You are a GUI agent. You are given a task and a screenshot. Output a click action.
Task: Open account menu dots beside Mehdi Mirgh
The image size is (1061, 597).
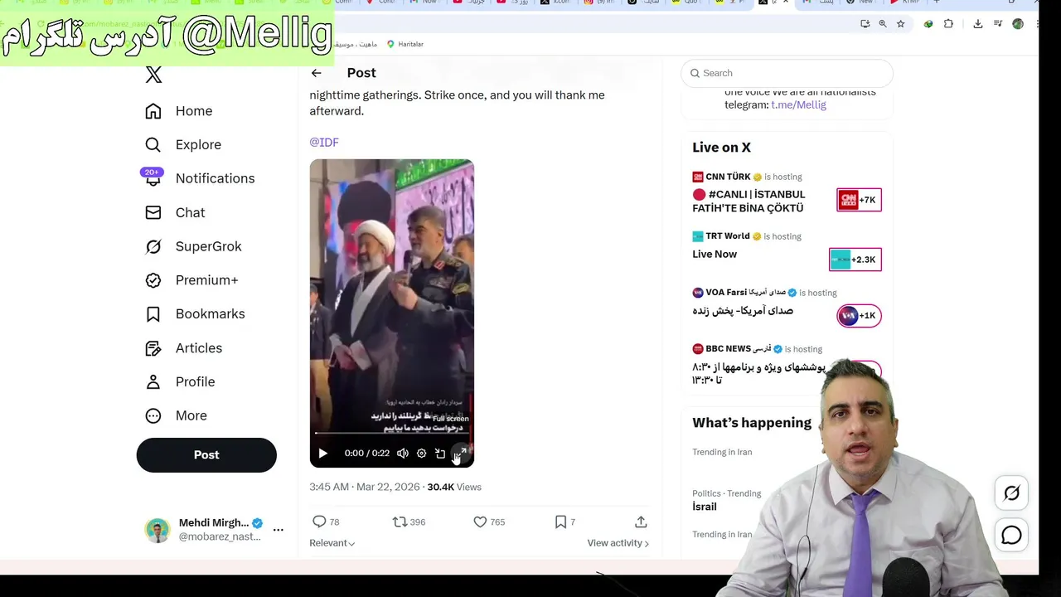click(279, 529)
